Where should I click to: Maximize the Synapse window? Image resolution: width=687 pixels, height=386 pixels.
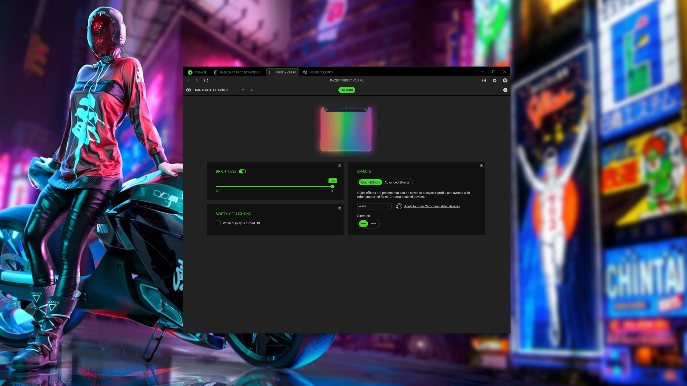494,72
